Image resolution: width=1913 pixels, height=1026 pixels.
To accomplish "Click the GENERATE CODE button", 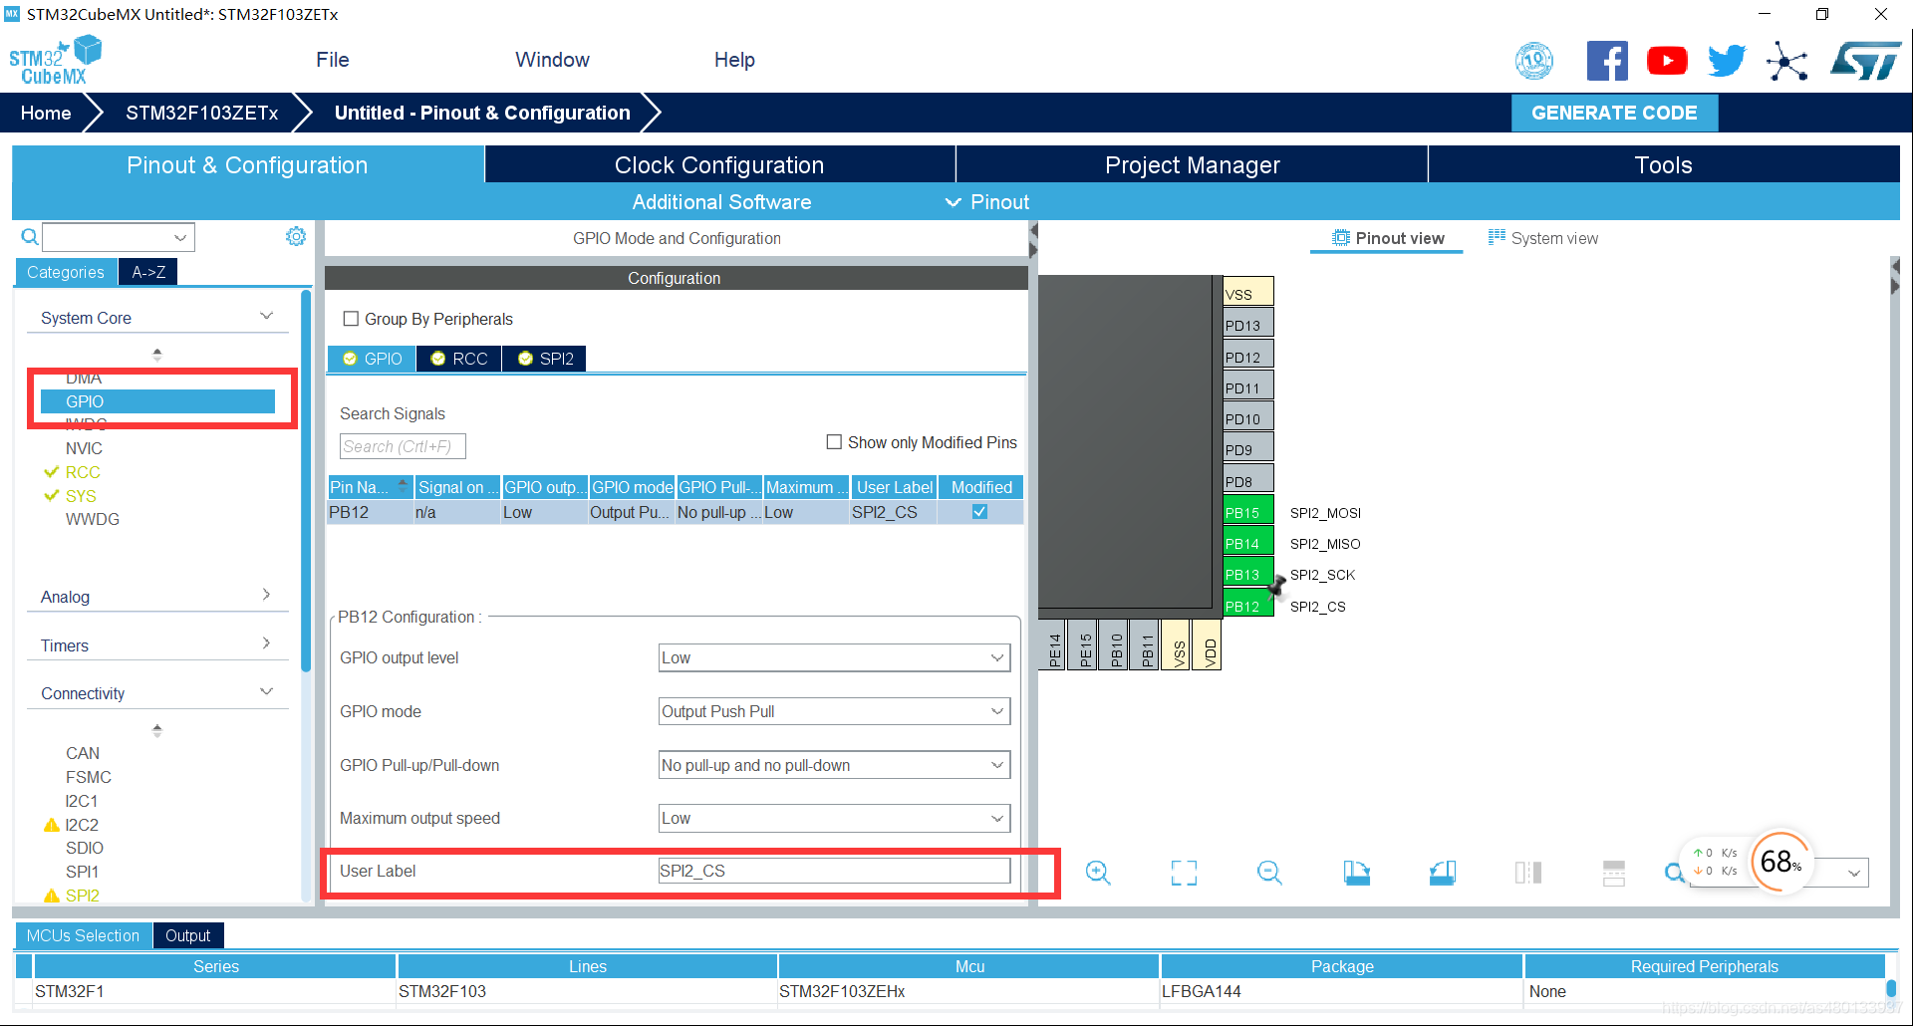I will [x=1614, y=113].
